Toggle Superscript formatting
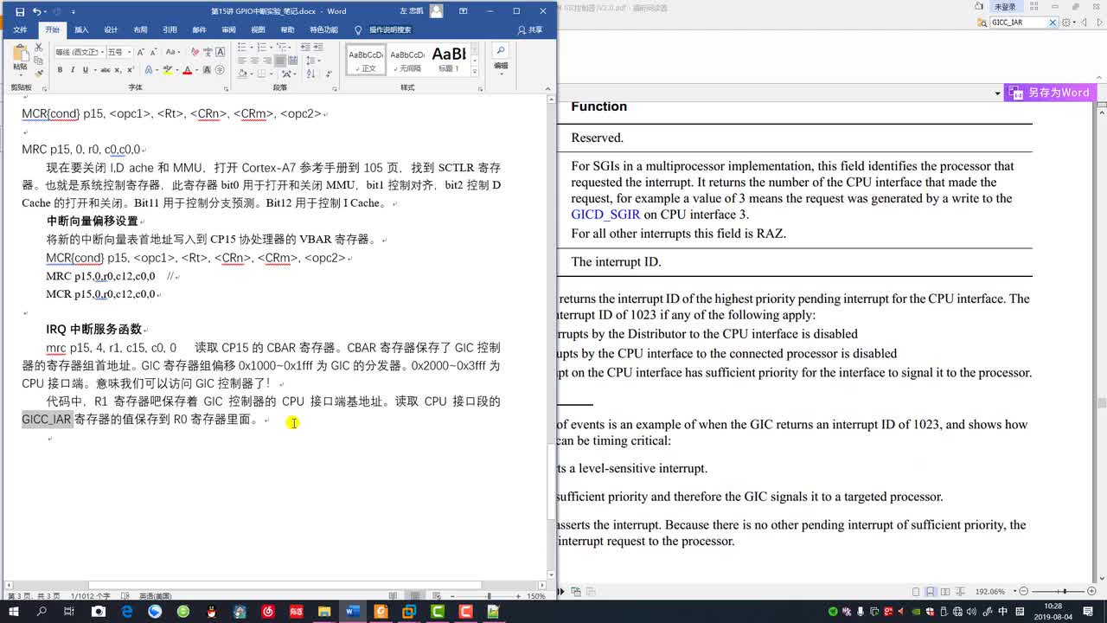1107x623 pixels. (x=130, y=70)
